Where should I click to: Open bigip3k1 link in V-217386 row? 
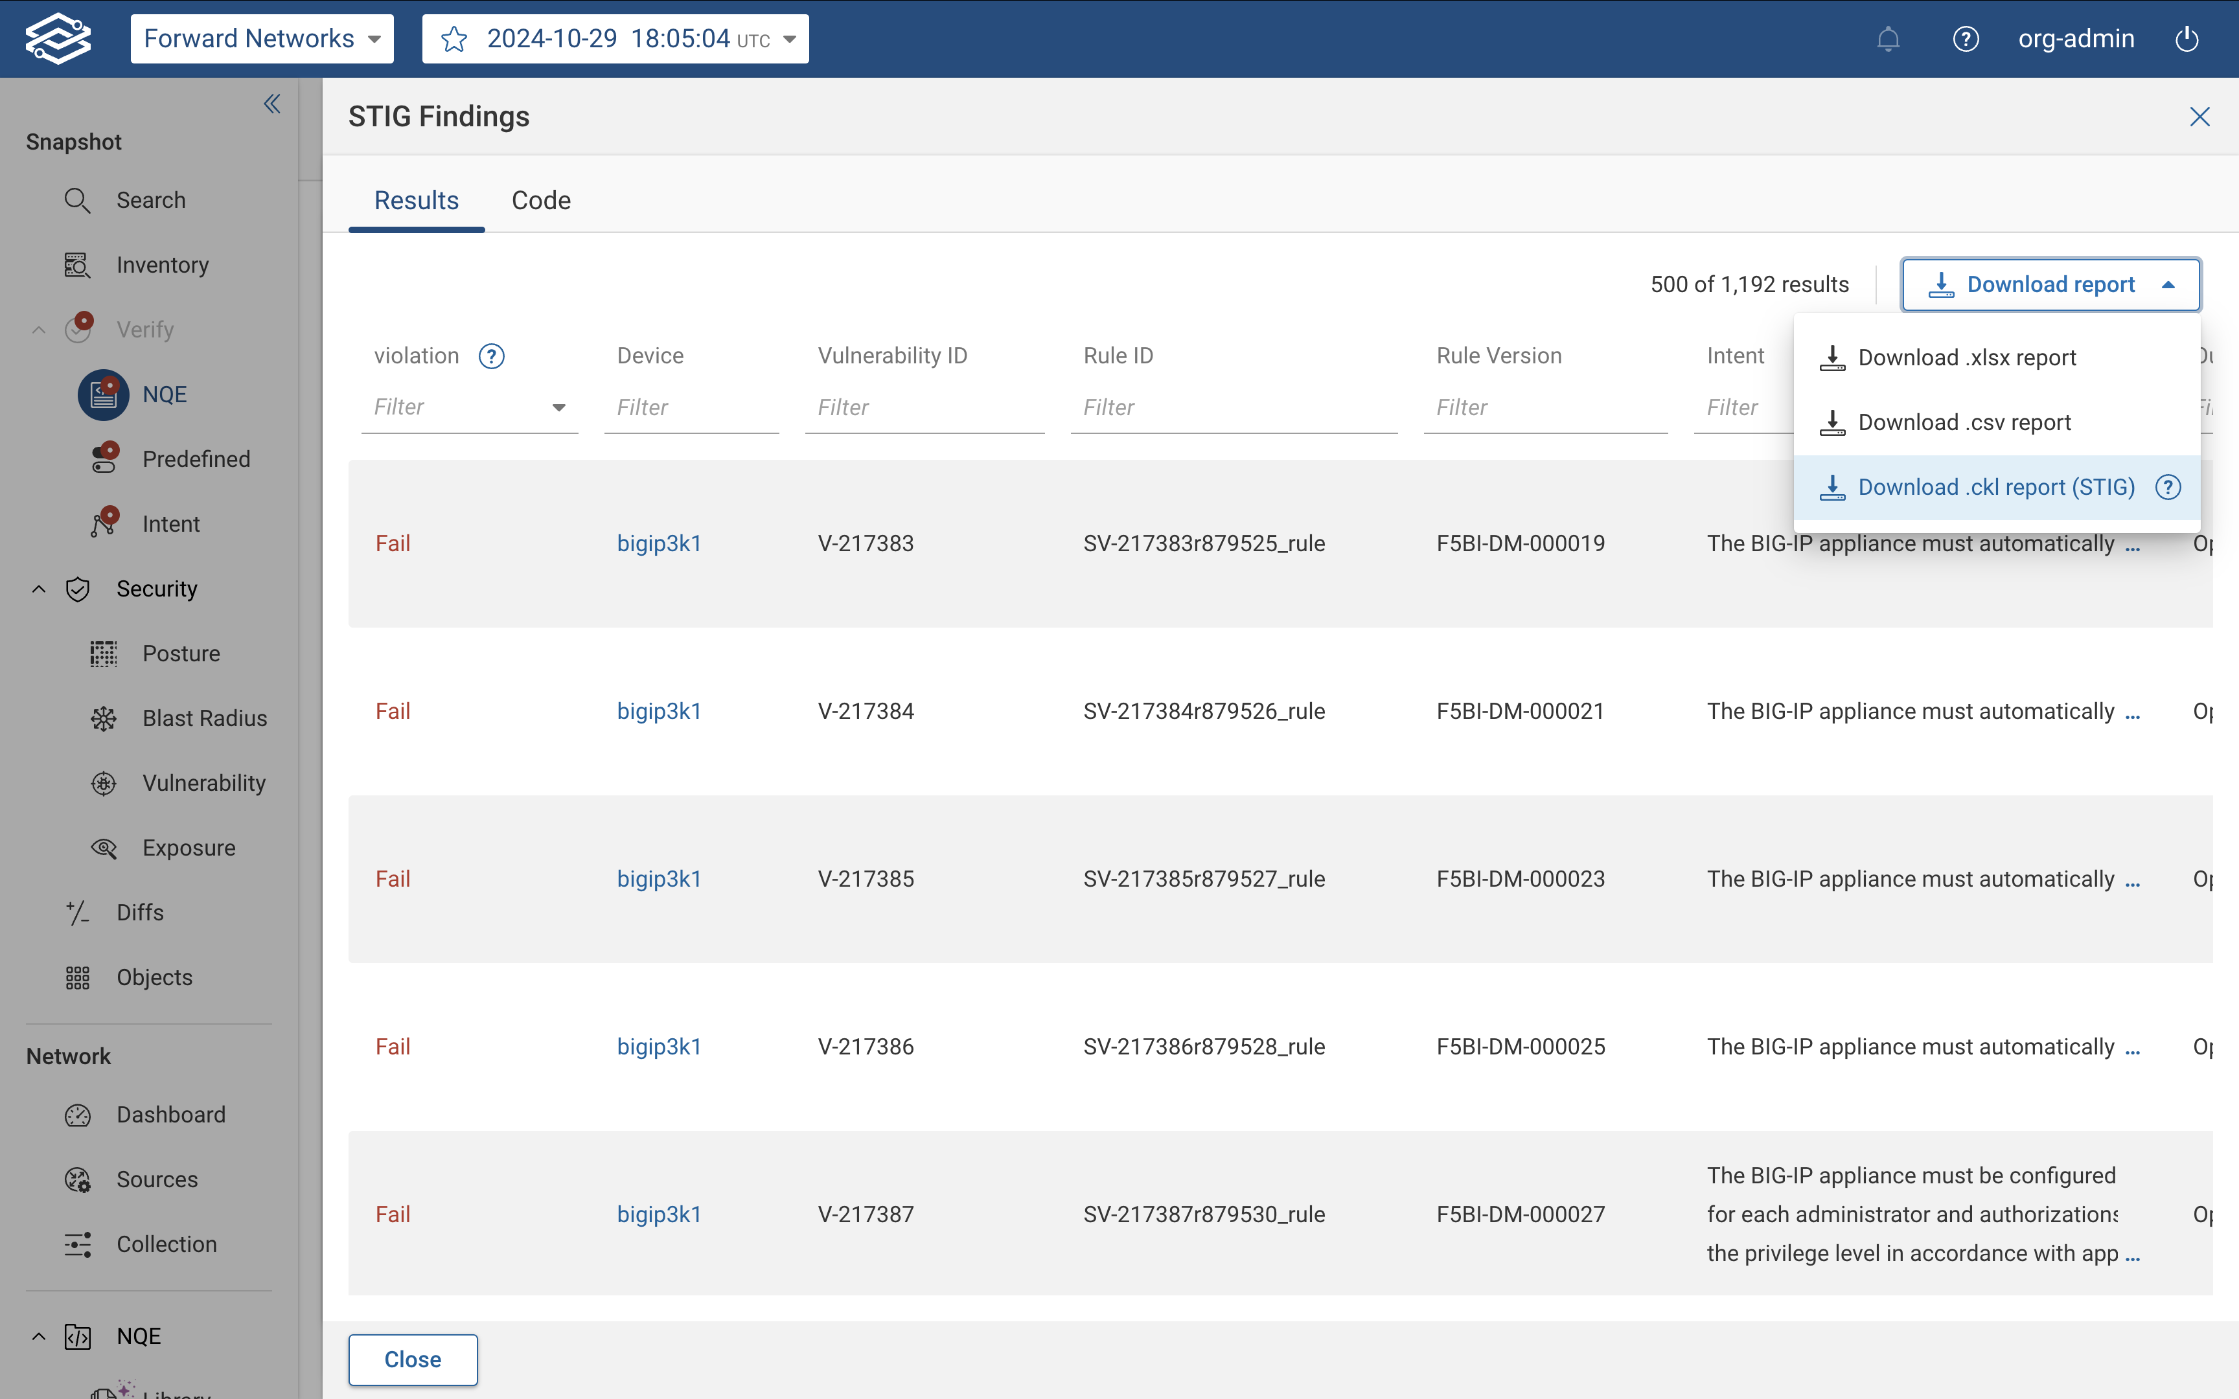click(x=659, y=1047)
